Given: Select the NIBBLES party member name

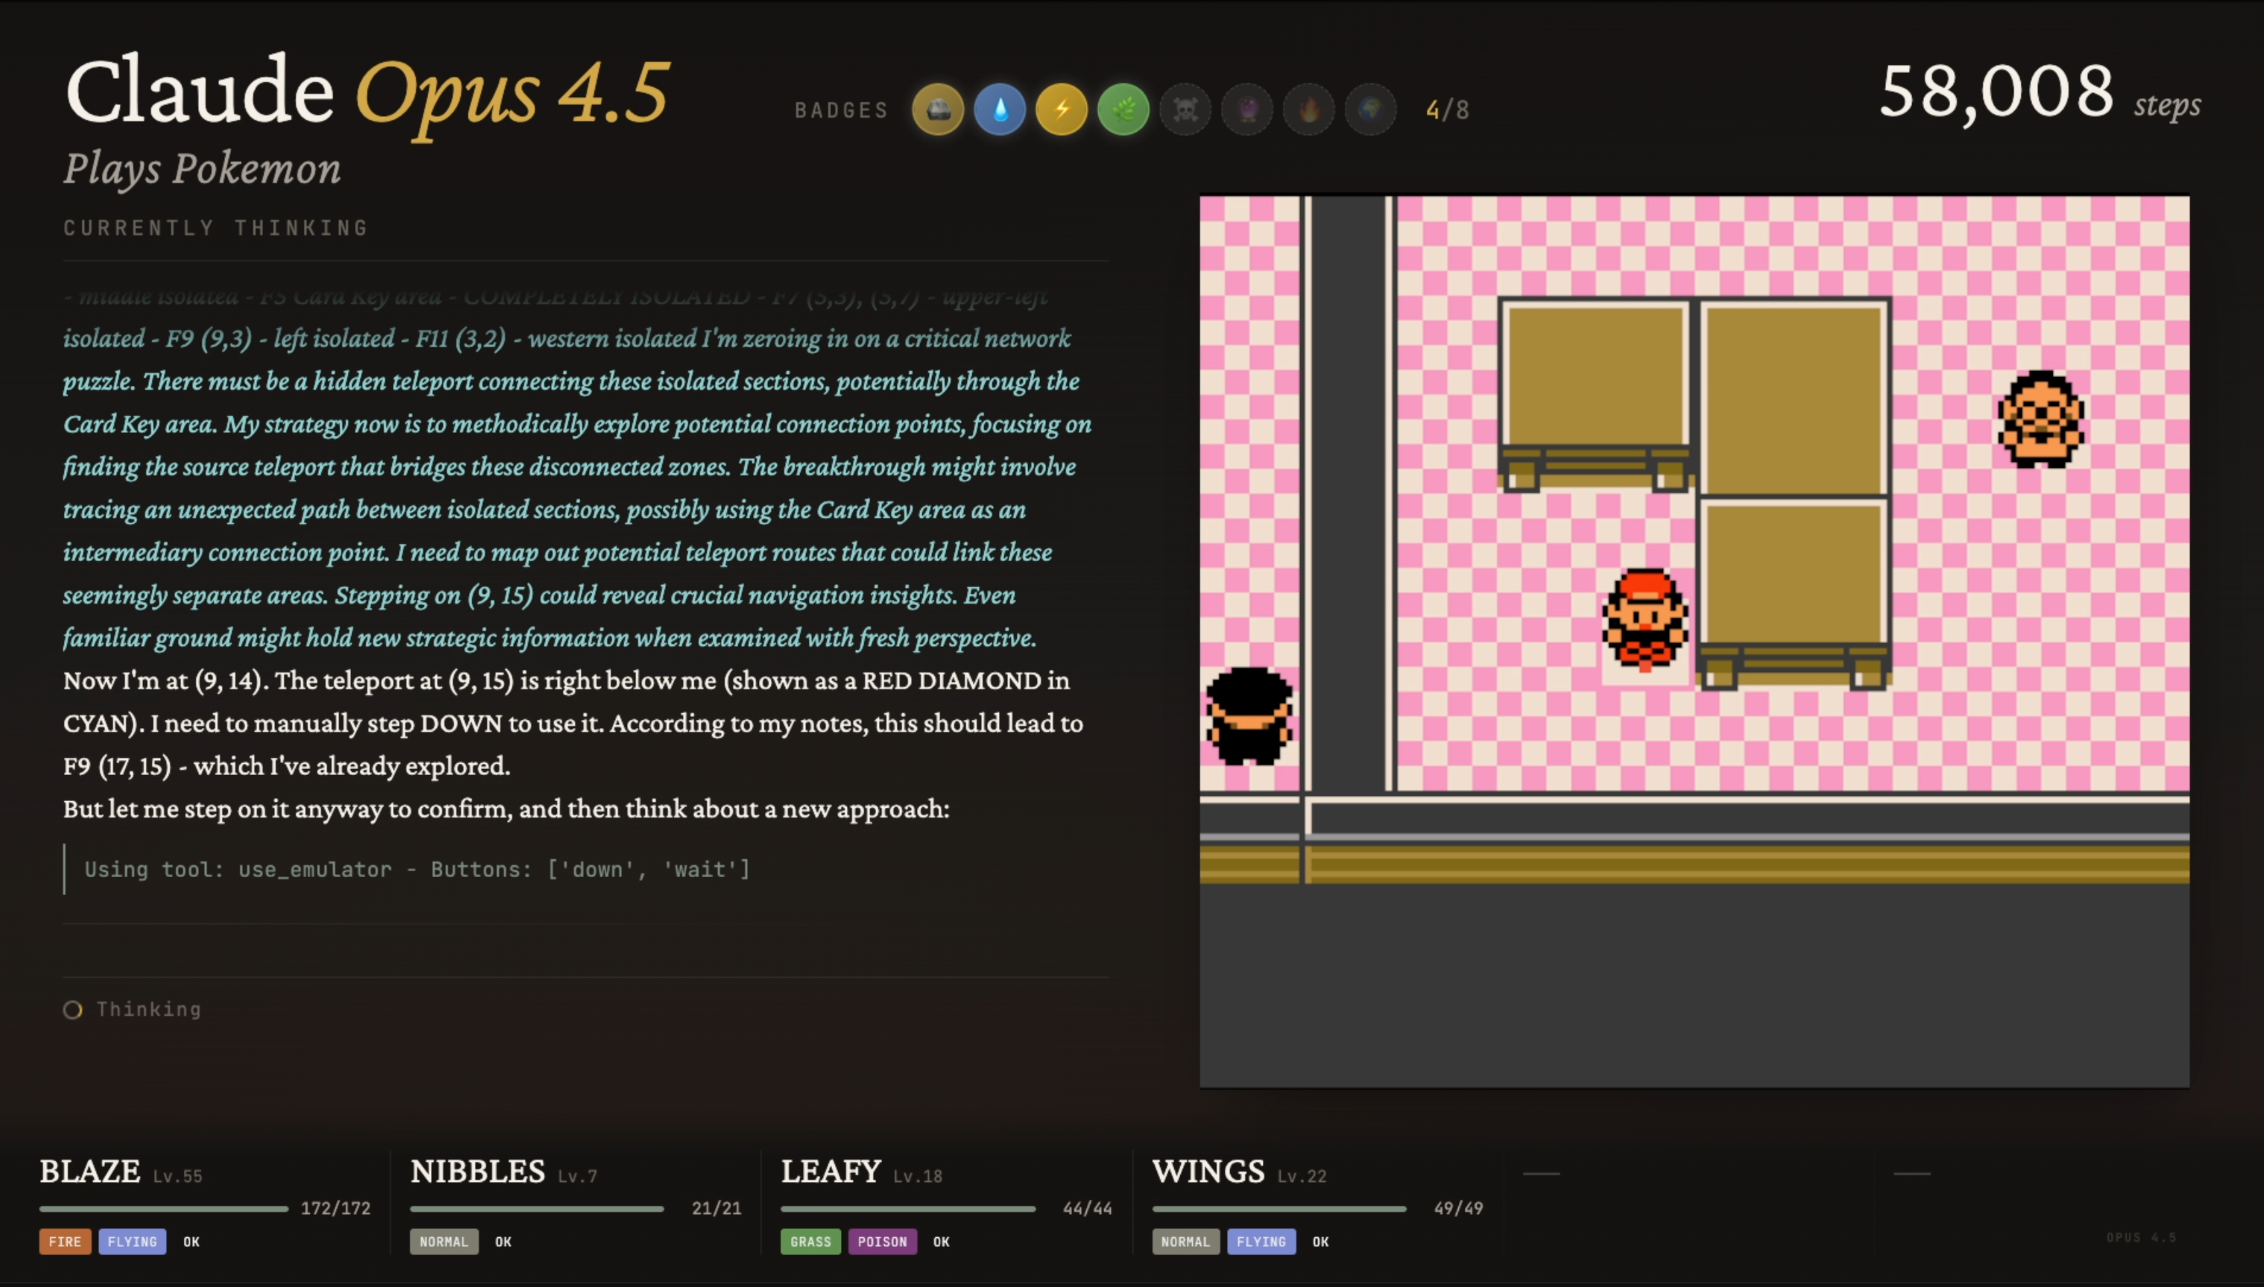Looking at the screenshot, I should (477, 1171).
